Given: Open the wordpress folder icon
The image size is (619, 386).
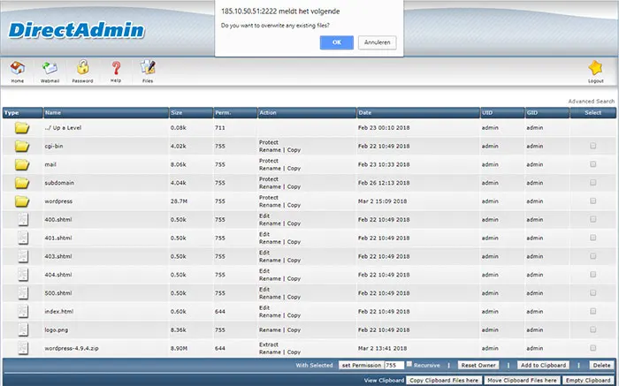Looking at the screenshot, I should [22, 201].
